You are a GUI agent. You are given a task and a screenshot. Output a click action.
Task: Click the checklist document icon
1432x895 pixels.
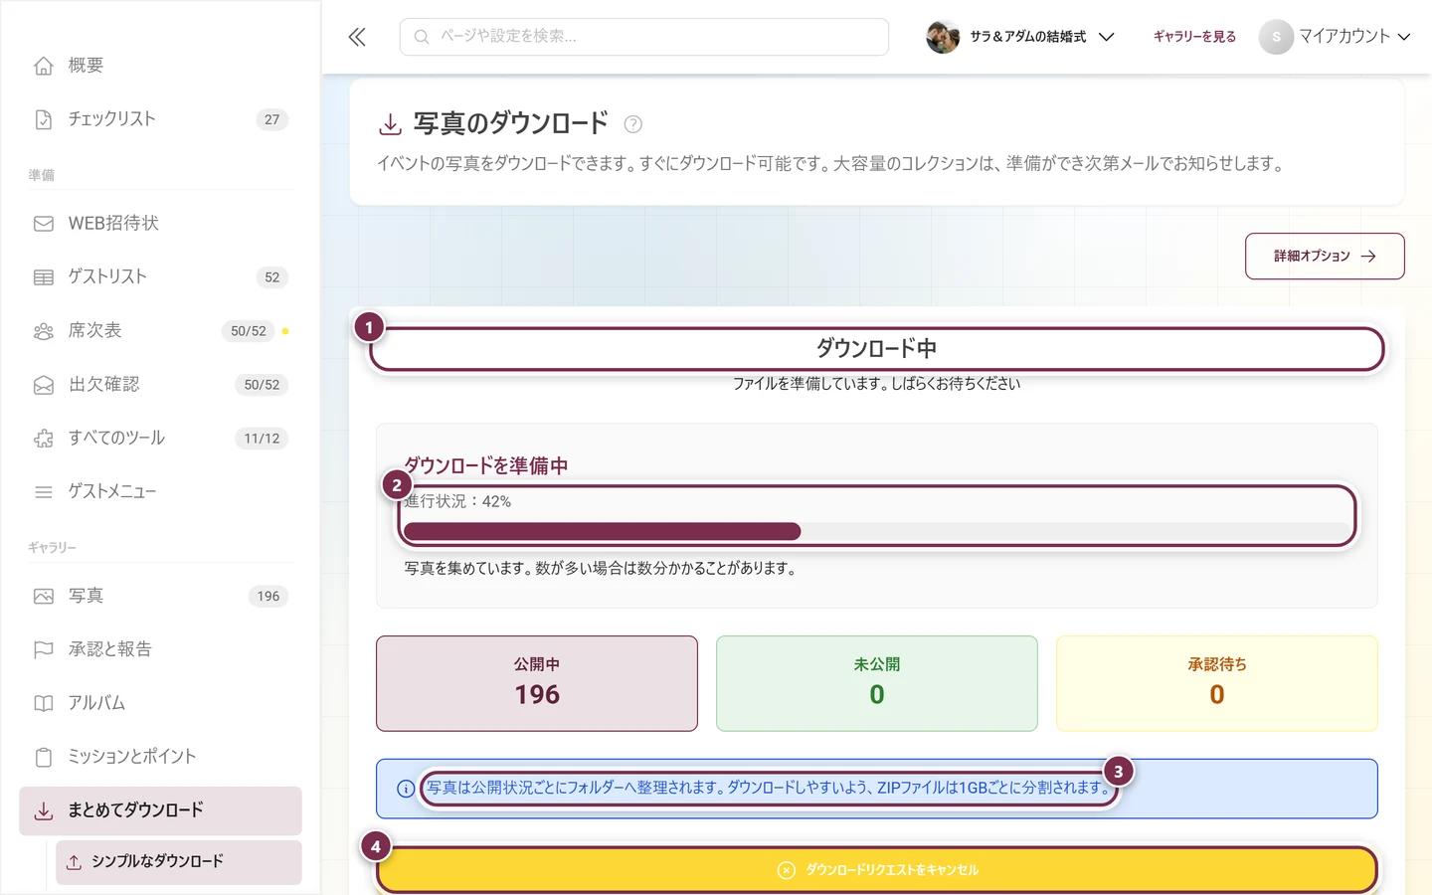click(x=44, y=119)
